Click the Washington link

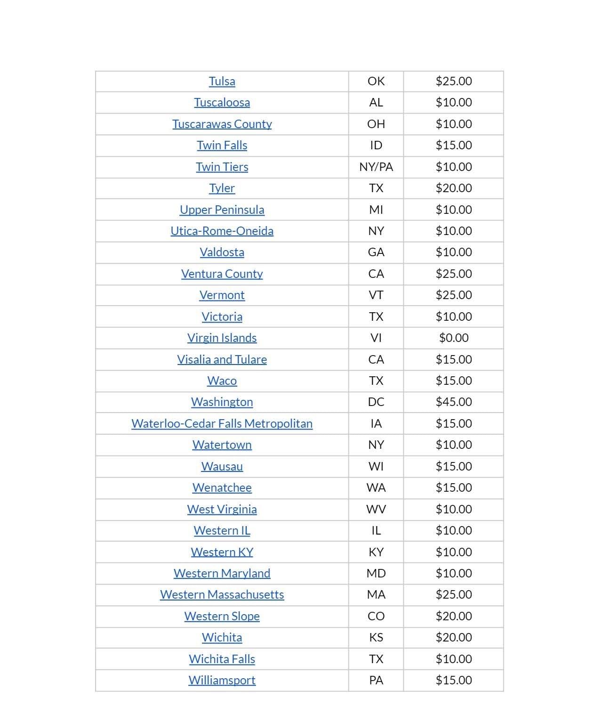click(x=222, y=402)
